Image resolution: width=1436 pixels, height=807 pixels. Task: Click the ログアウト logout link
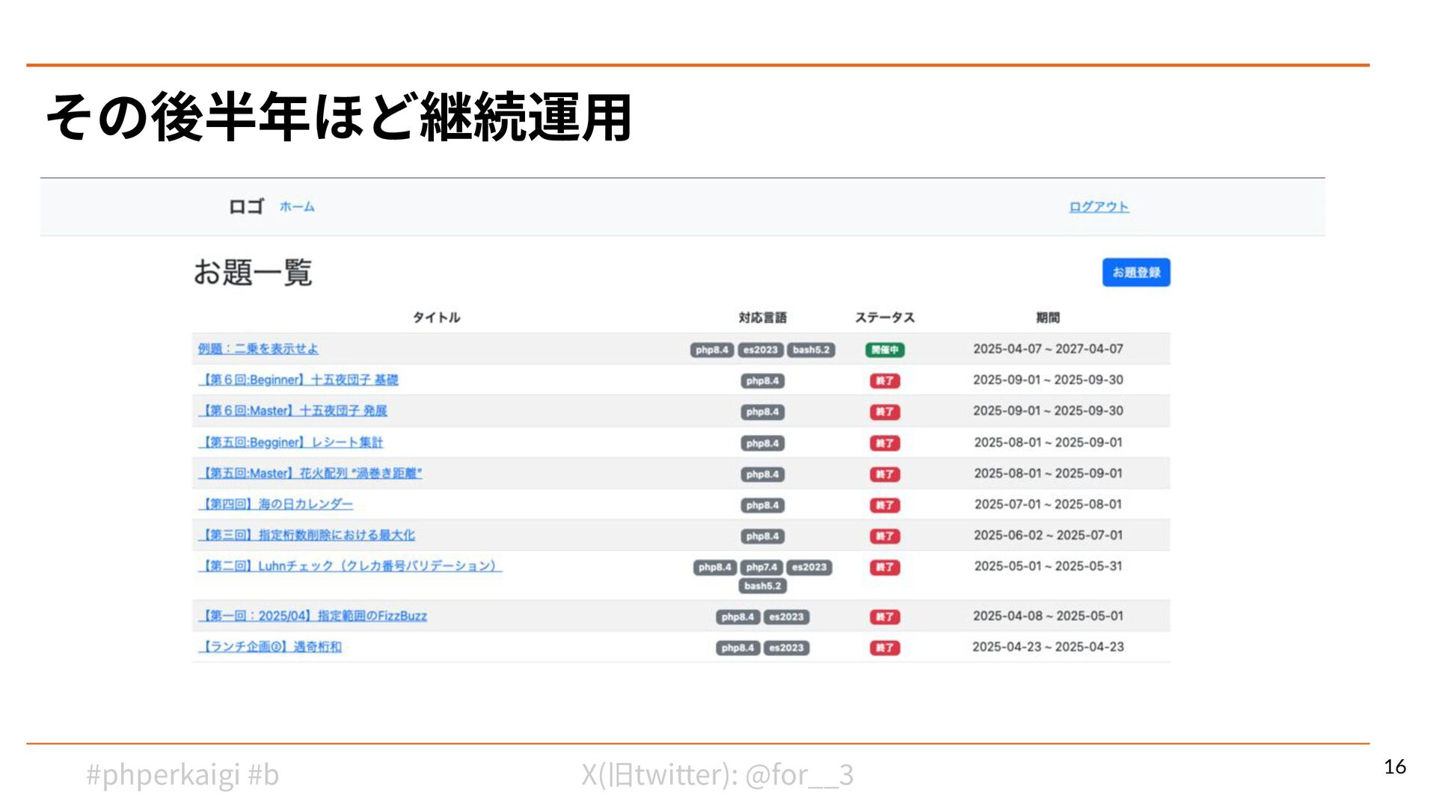click(1098, 207)
